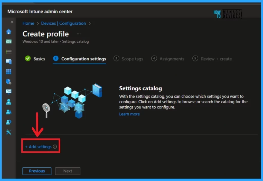The height and width of the screenshot is (181, 263).
Task: Select the Configuration settings tab
Action: [x=80, y=59]
